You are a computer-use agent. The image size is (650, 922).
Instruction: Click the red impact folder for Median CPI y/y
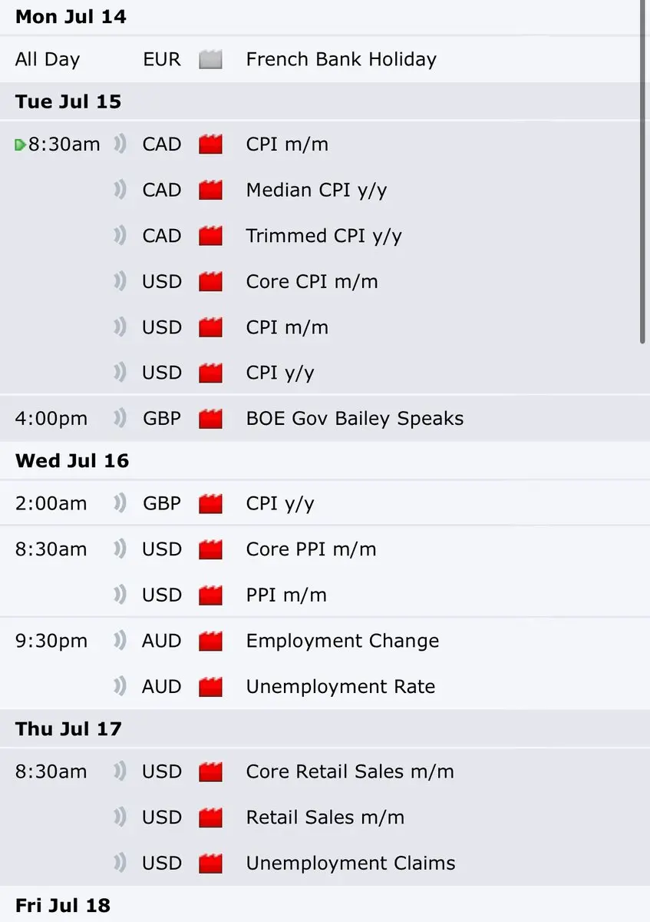point(210,190)
